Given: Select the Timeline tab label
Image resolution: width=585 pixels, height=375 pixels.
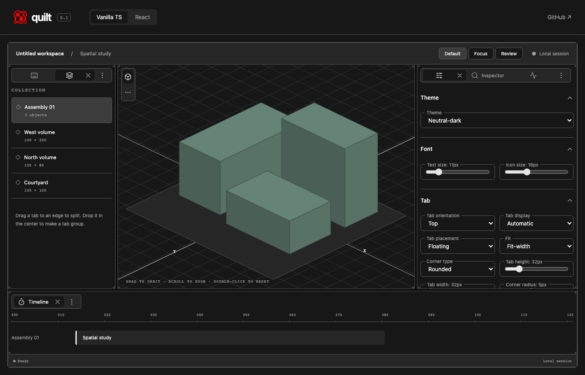Looking at the screenshot, I should click(x=38, y=302).
